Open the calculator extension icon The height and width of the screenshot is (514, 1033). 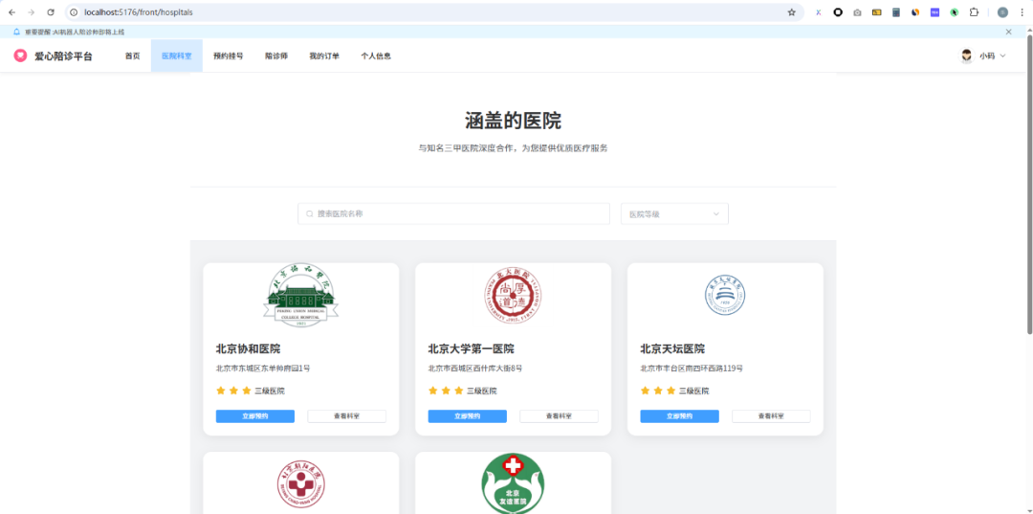pos(896,12)
